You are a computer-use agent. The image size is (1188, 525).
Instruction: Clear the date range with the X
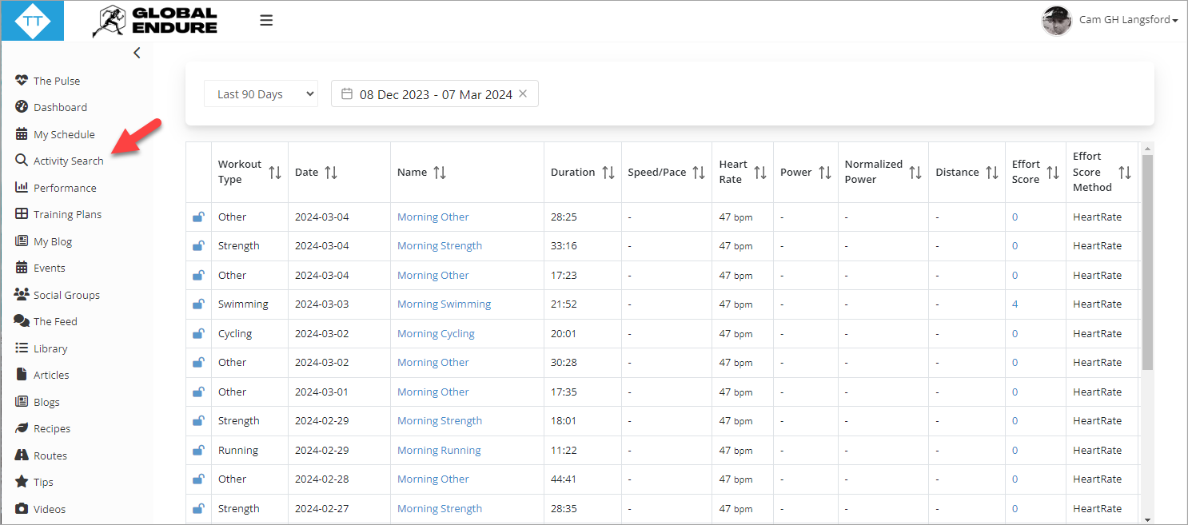pos(523,93)
